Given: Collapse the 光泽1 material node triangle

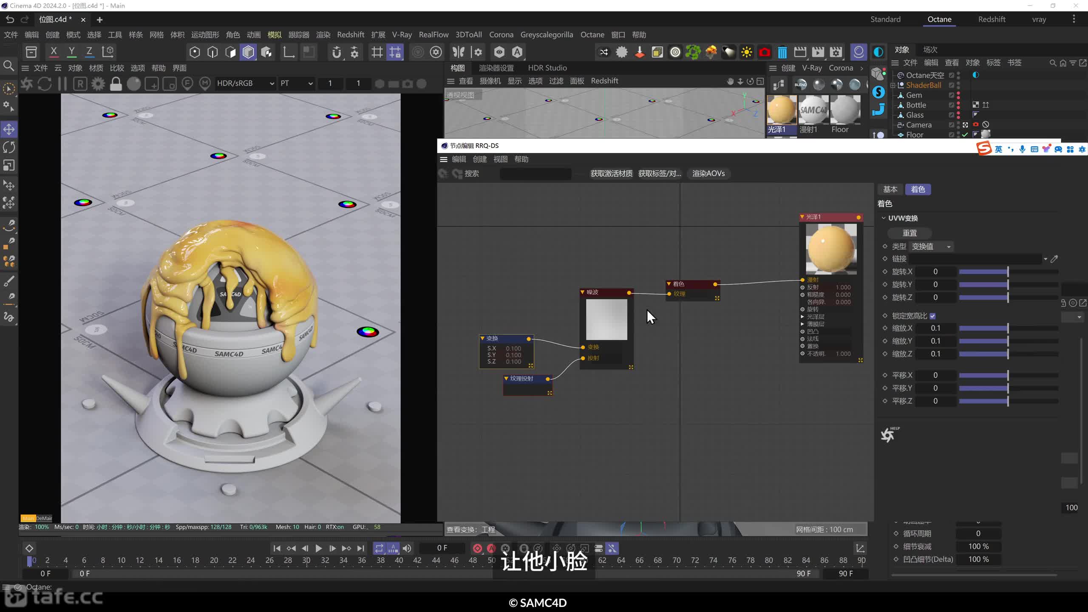Looking at the screenshot, I should 802,217.
